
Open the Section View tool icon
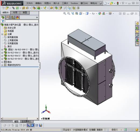(76, 13)
